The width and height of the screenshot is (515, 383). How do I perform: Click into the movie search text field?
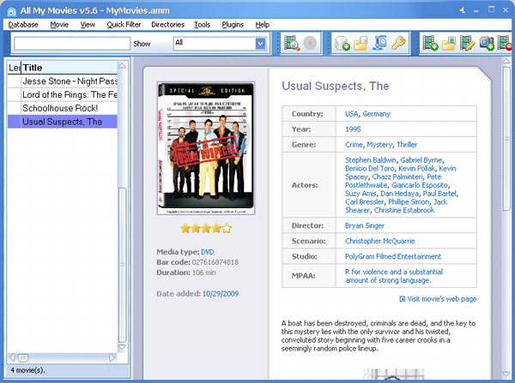pyautogui.click(x=72, y=44)
